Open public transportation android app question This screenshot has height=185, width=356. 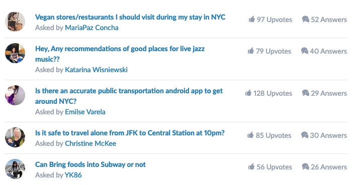point(129,96)
